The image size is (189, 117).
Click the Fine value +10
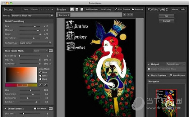pos(46,26)
